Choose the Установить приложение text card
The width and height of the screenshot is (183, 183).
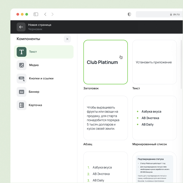(x=154, y=62)
